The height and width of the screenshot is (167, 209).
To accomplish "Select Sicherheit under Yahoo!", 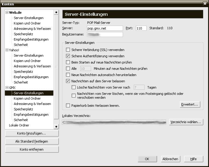I will point(21,82).
